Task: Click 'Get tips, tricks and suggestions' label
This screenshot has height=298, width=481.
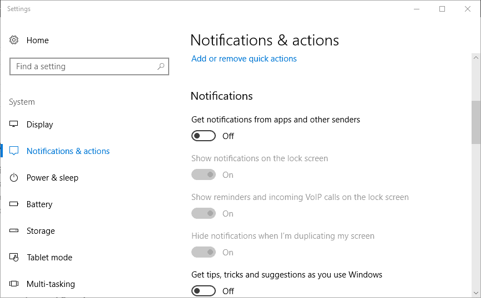Action: click(286, 275)
